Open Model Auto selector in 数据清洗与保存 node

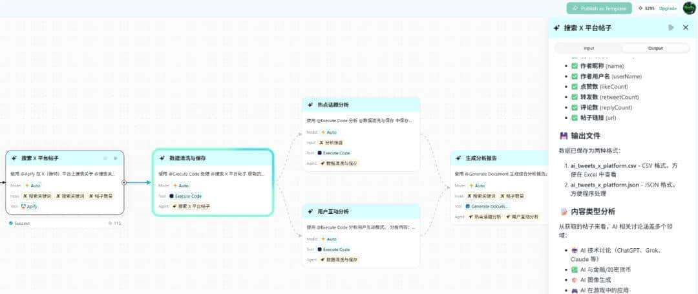(x=181, y=185)
